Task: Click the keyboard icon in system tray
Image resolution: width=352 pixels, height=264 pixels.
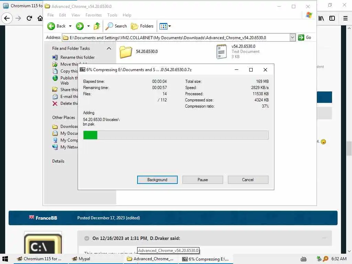Action: tap(304, 259)
